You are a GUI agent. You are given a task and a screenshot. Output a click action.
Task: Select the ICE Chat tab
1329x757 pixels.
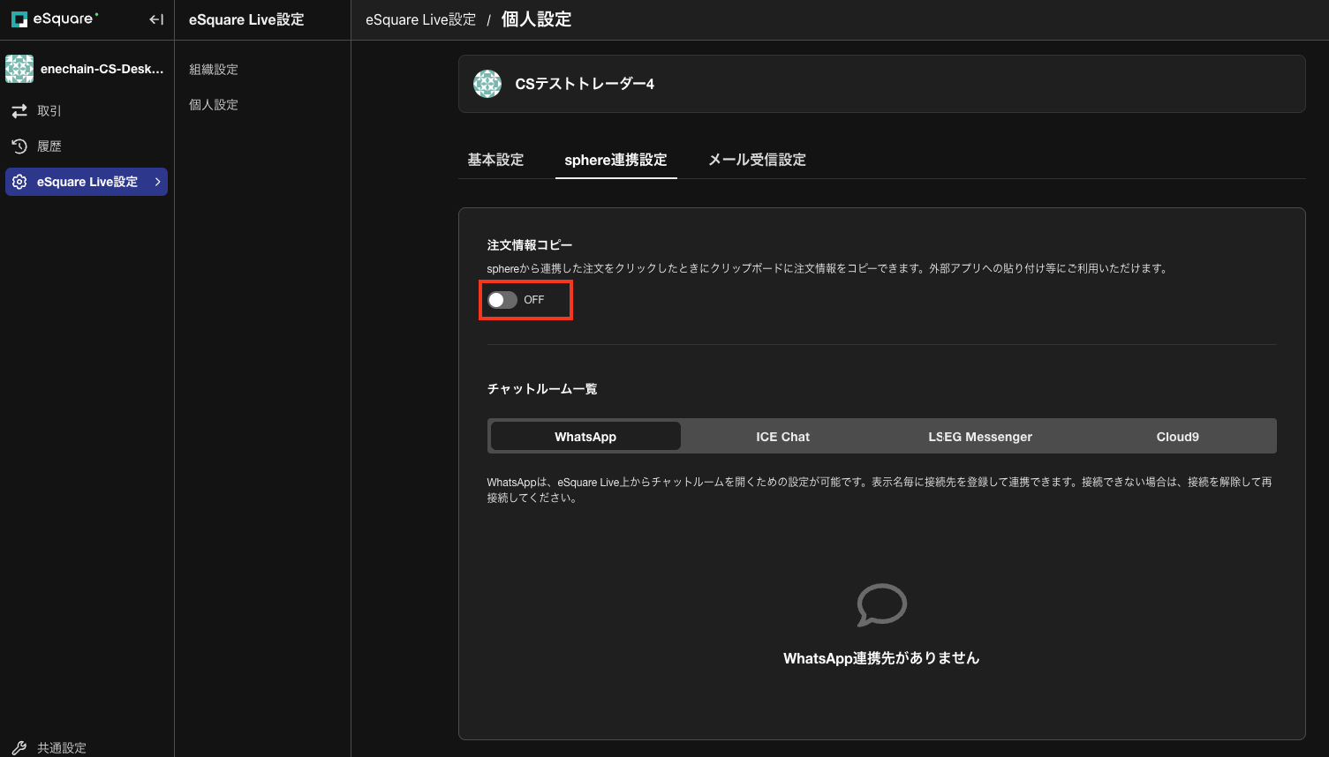coord(783,437)
